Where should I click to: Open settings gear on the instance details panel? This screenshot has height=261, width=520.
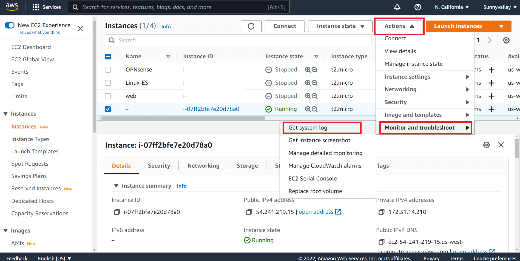click(x=487, y=145)
